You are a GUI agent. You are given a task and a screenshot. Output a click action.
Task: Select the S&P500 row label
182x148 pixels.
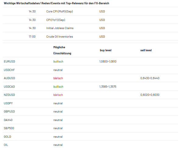click(9, 128)
